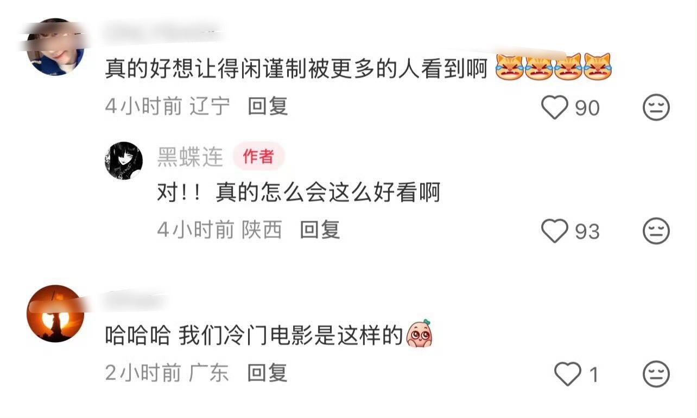Image resolution: width=697 pixels, height=418 pixels.
Task: Like the Guangdong comment with 1 like
Action: coord(567,375)
